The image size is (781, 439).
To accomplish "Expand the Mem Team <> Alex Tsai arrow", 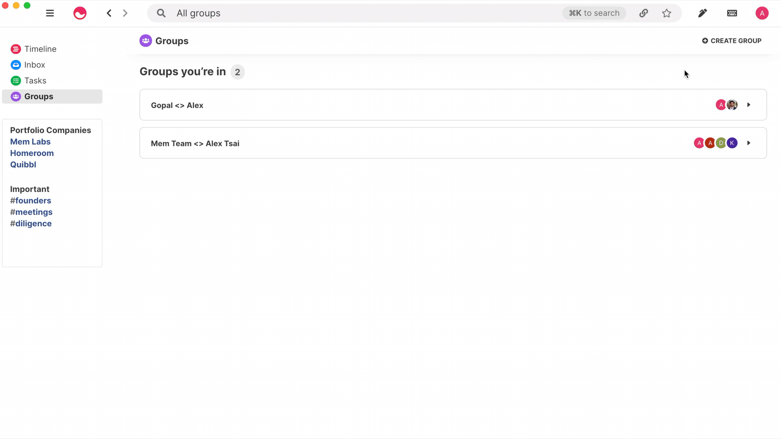I will coord(749,143).
